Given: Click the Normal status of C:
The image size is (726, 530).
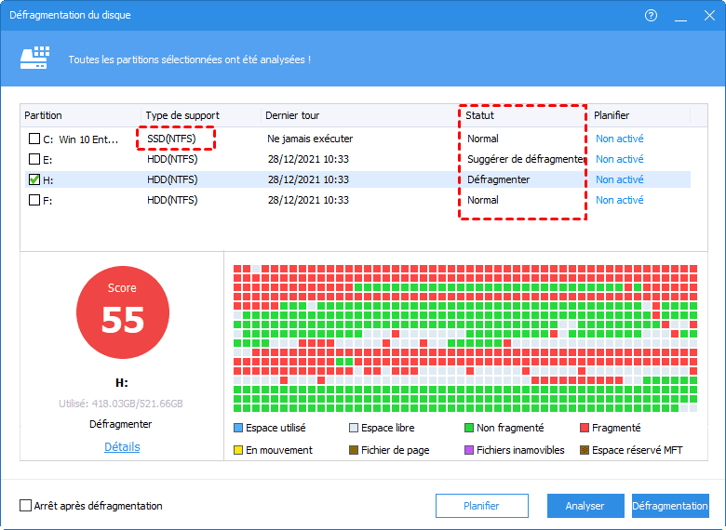Looking at the screenshot, I should pyautogui.click(x=483, y=139).
